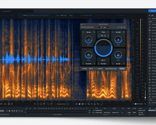The width and height of the screenshot is (156, 125).
Task: Select the Time-frequency selection tool
Action: (x=79, y=104)
